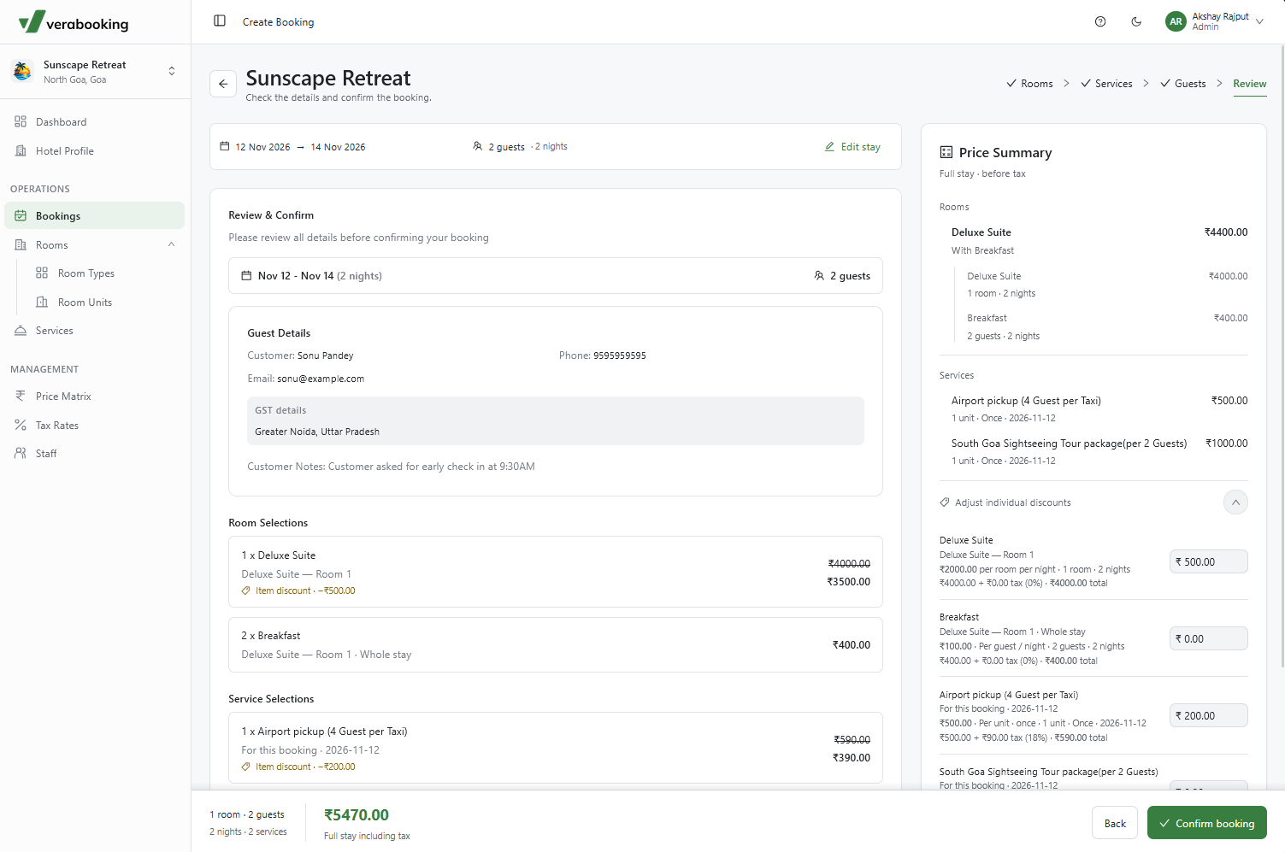The image size is (1285, 852).
Task: Open Sunscape Retreat property switcher
Action: tap(95, 72)
